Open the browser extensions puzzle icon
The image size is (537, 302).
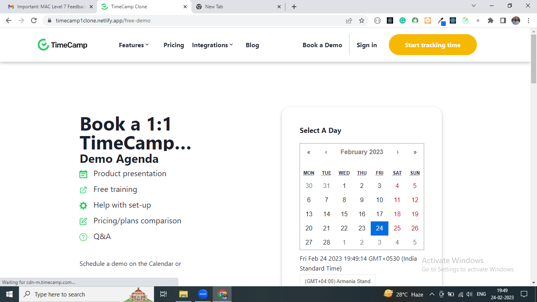point(491,20)
